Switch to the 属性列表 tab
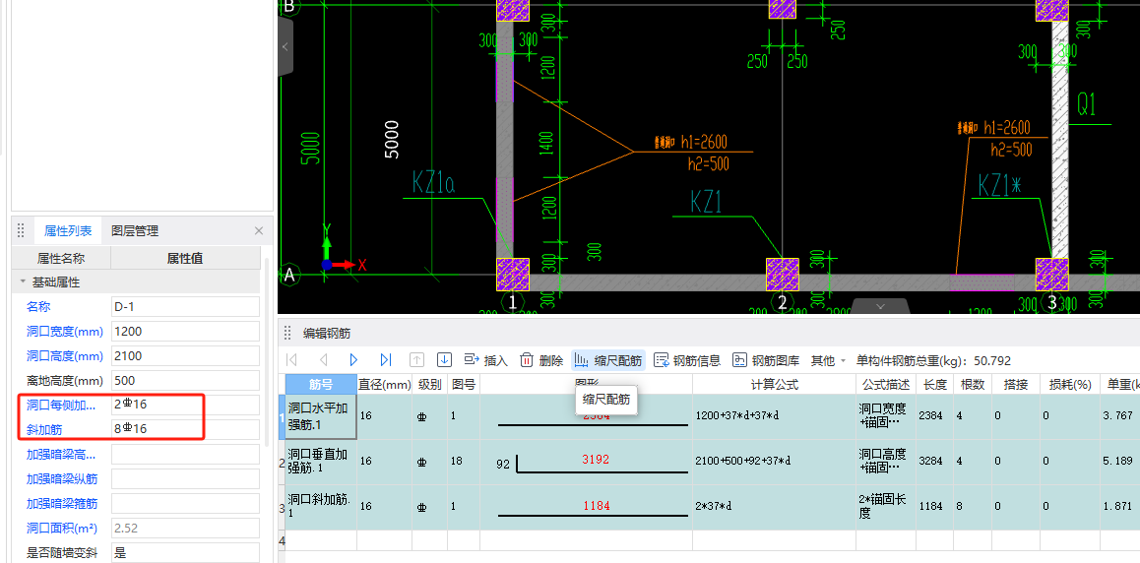 click(68, 231)
